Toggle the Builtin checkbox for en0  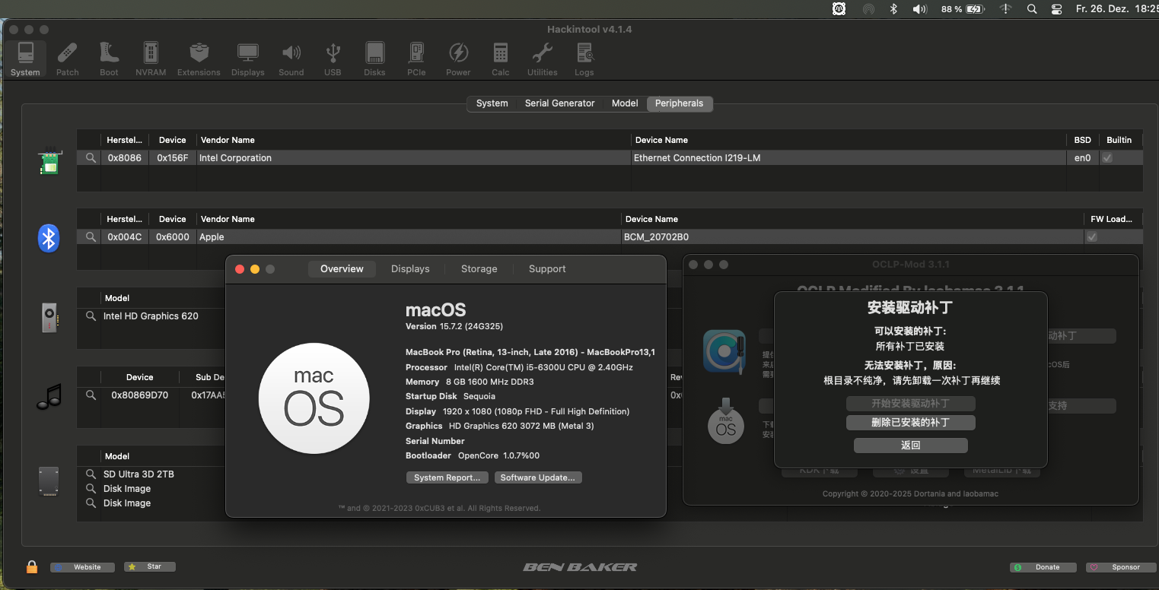1107,158
